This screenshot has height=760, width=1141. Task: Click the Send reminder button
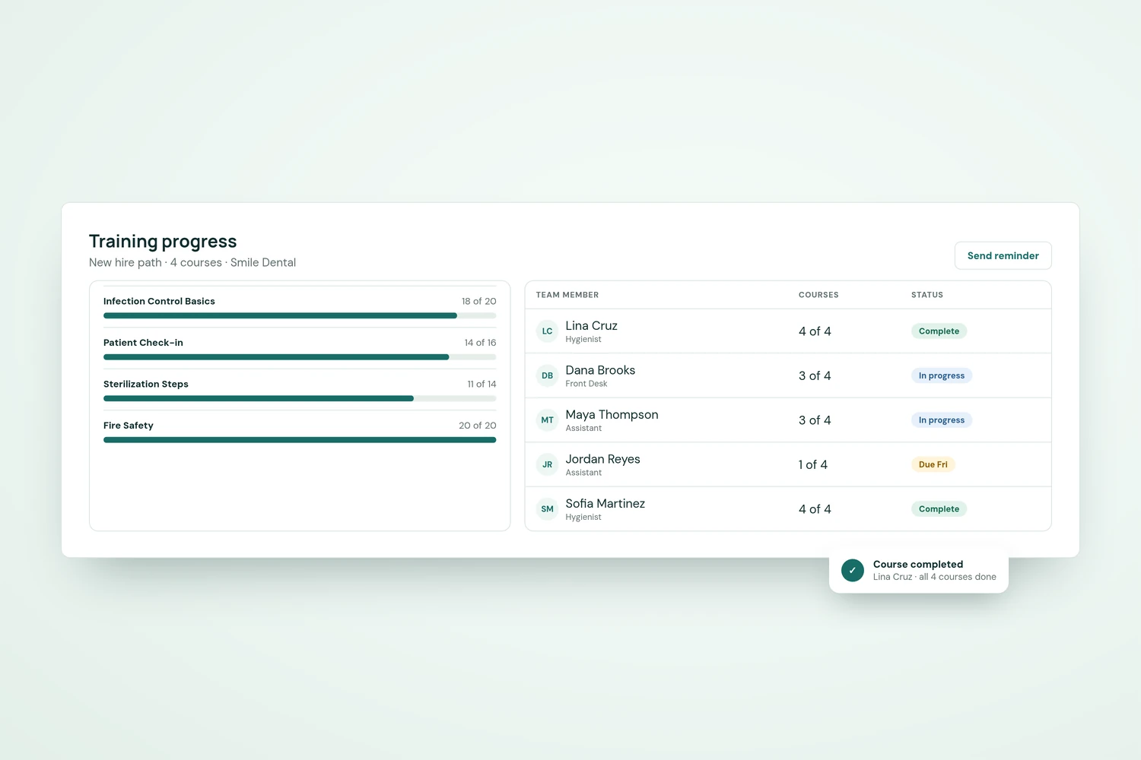tap(1003, 255)
